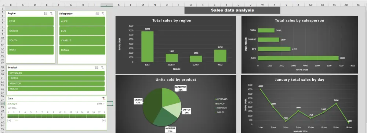Enable multi-select in the Salesperson slicer
367x133 pixels.
[97, 14]
